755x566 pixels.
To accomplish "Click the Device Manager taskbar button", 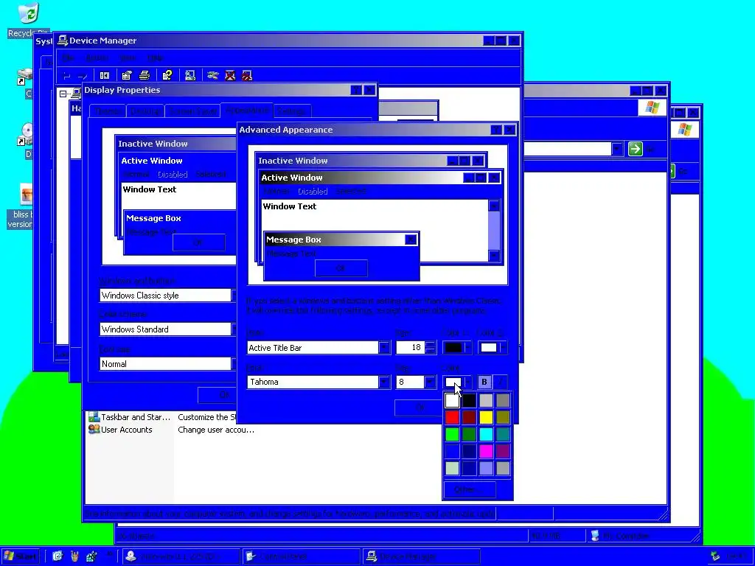I will [x=421, y=556].
